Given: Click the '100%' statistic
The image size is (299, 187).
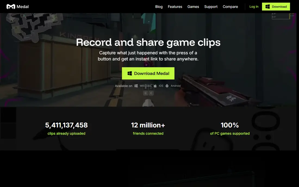Looking at the screenshot, I should (230, 125).
